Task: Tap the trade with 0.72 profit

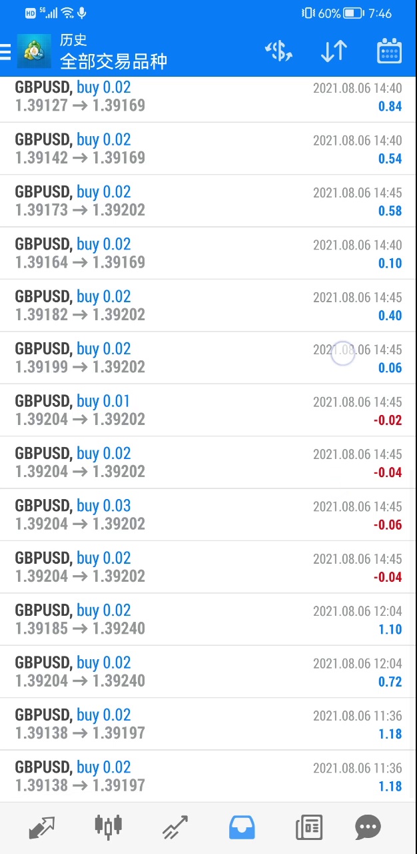Action: [x=208, y=672]
